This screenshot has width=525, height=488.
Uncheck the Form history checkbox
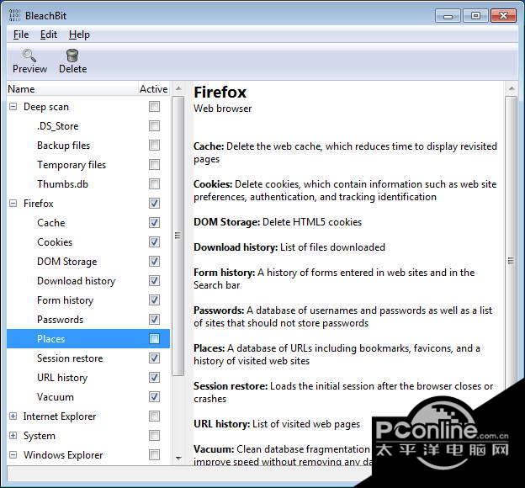(154, 300)
